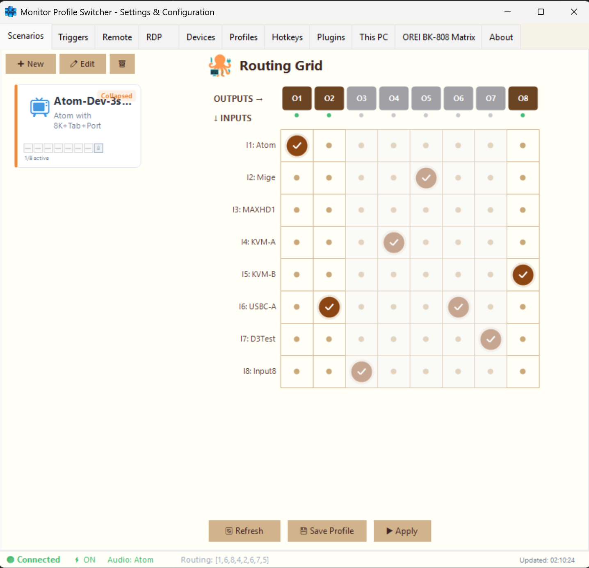
Task: Click the Monitor Profile Switcher title bar icon
Action: (x=10, y=11)
